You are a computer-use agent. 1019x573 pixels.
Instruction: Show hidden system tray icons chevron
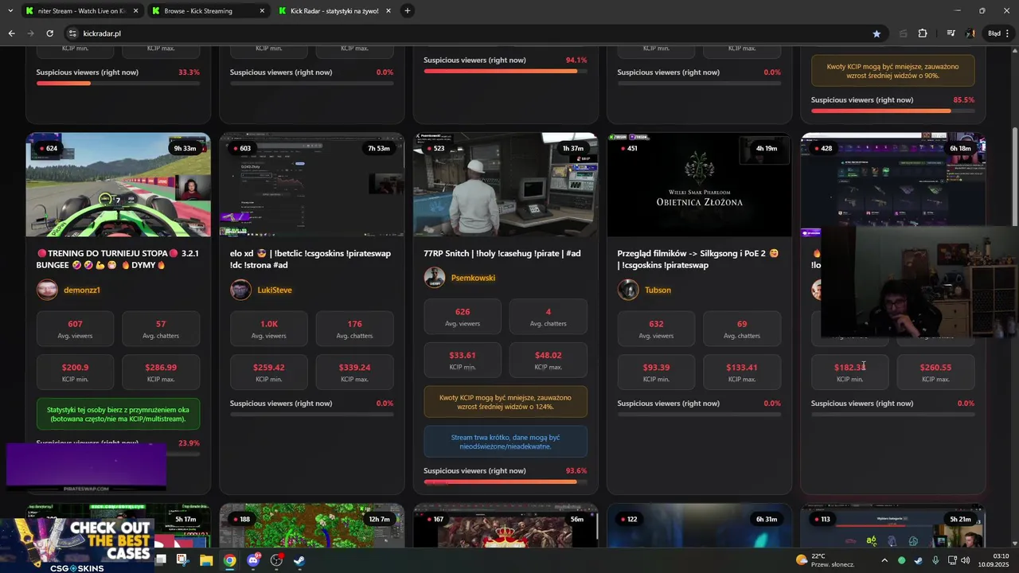(884, 560)
